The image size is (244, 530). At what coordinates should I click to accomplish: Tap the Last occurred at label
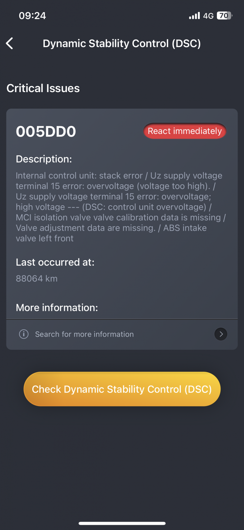tap(55, 262)
